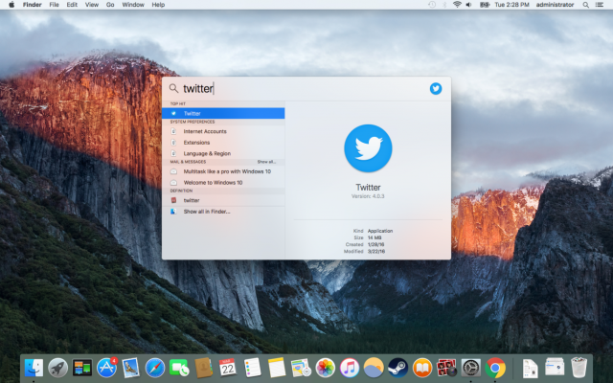Click the battery status menu bar icon
613x383 pixels.
485,5
